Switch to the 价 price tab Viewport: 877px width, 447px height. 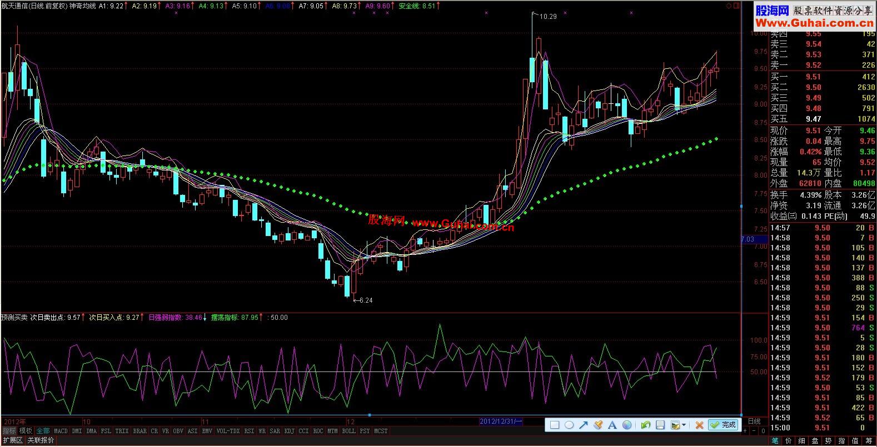(x=788, y=441)
